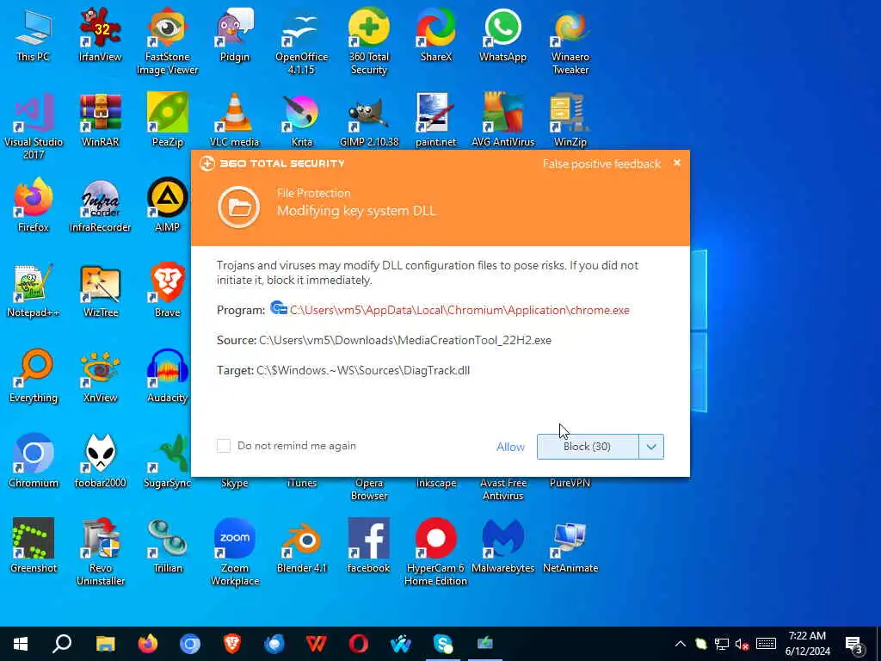The height and width of the screenshot is (661, 881).
Task: Open Everything search shortcut
Action: (x=34, y=376)
